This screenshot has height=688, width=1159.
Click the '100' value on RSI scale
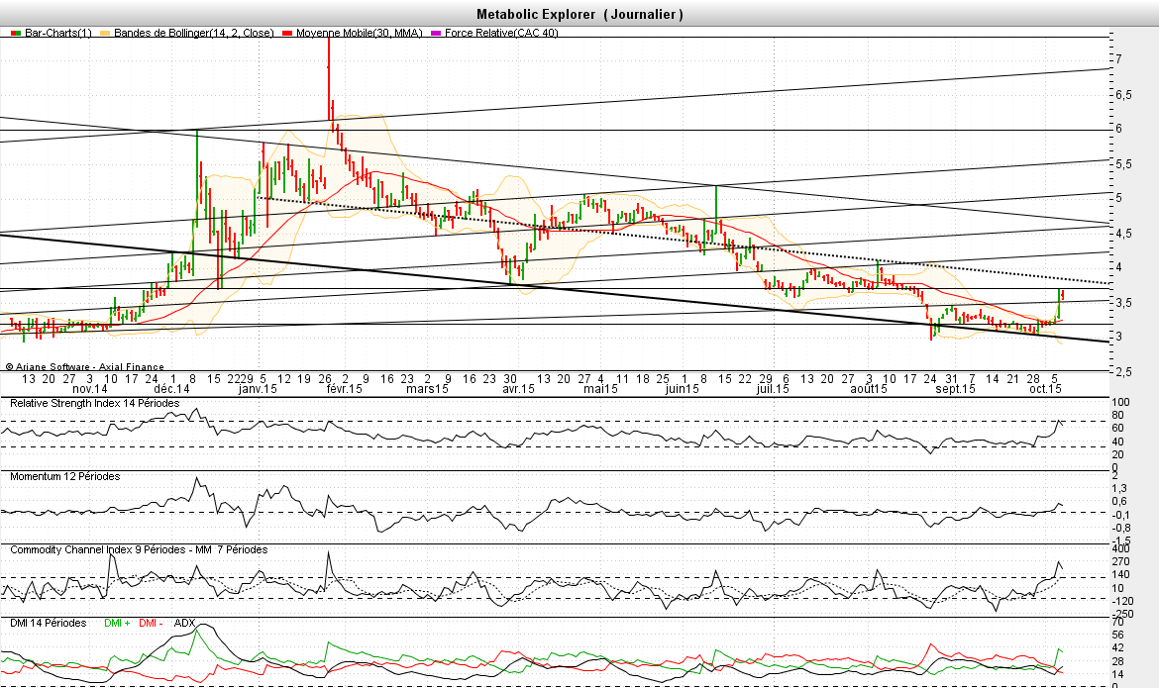click(1121, 403)
